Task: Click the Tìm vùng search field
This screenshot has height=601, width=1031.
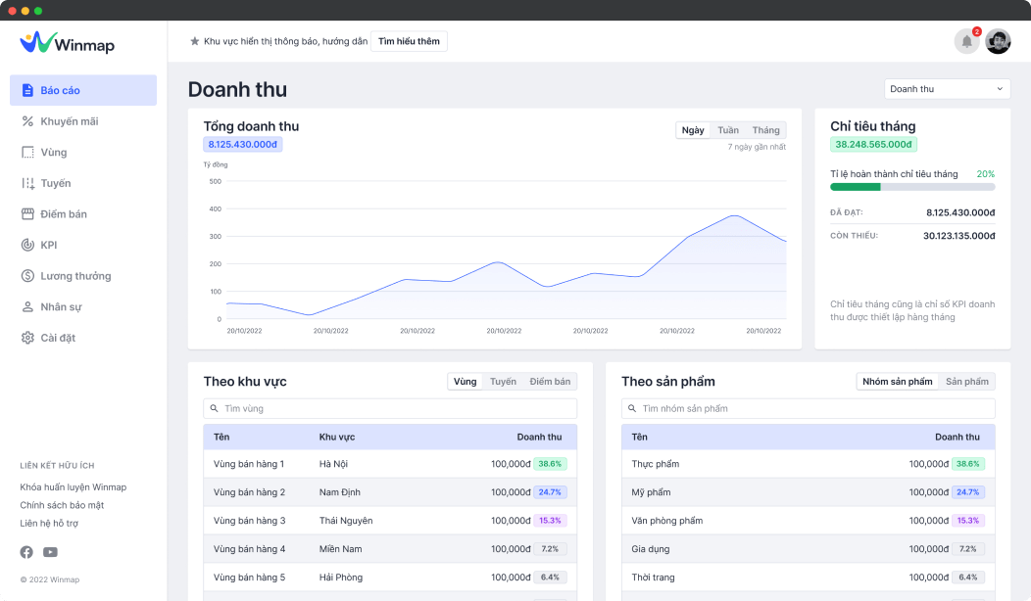Action: coord(390,408)
